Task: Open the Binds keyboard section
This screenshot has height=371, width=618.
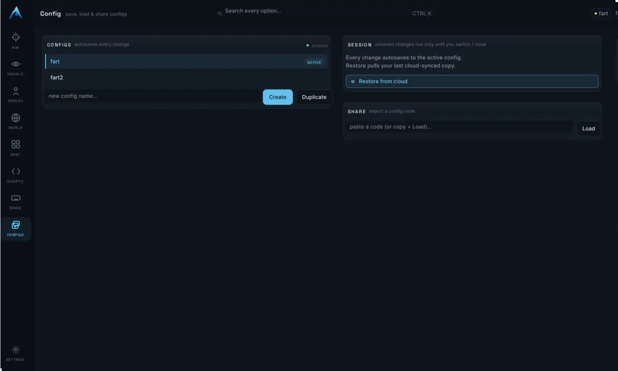Action: [x=15, y=202]
